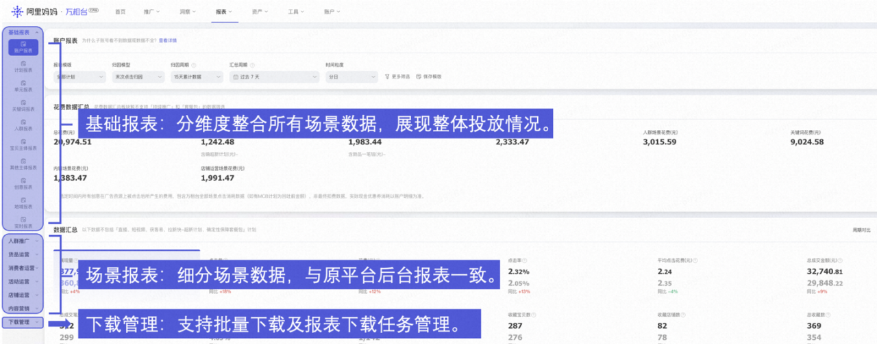The width and height of the screenshot is (877, 344).
Task: Click the 内容场景花费 value 1,383.47
Action: 70,178
